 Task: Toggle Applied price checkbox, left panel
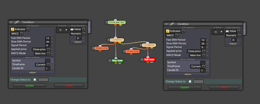(x=52, y=49)
